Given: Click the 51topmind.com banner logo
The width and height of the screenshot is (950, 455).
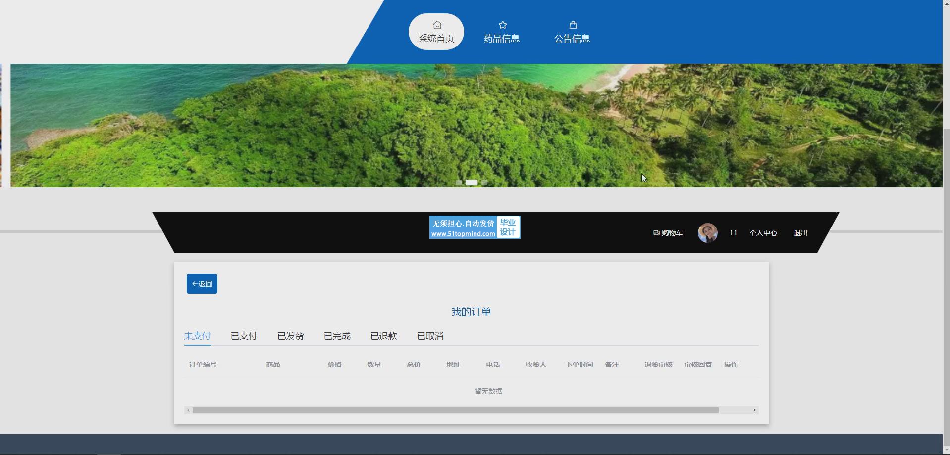Looking at the screenshot, I should [x=475, y=227].
